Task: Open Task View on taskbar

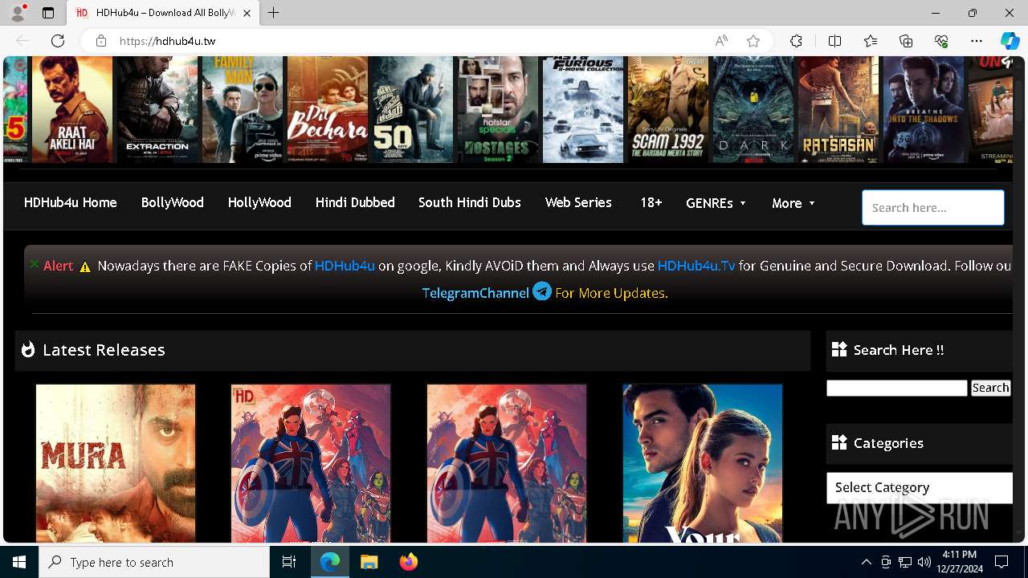Action: [289, 562]
